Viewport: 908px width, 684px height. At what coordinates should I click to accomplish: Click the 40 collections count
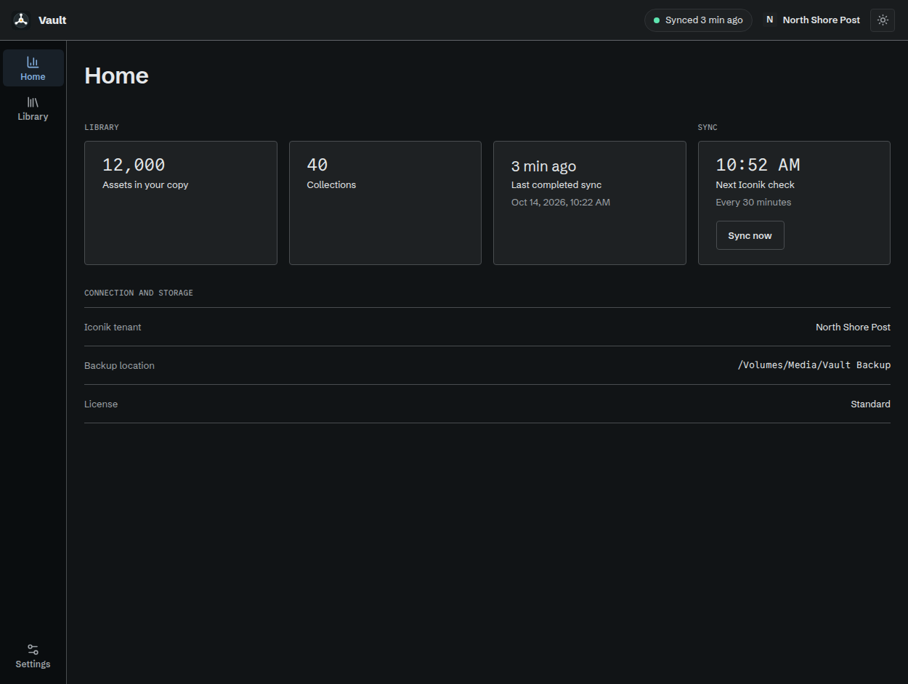(x=317, y=165)
